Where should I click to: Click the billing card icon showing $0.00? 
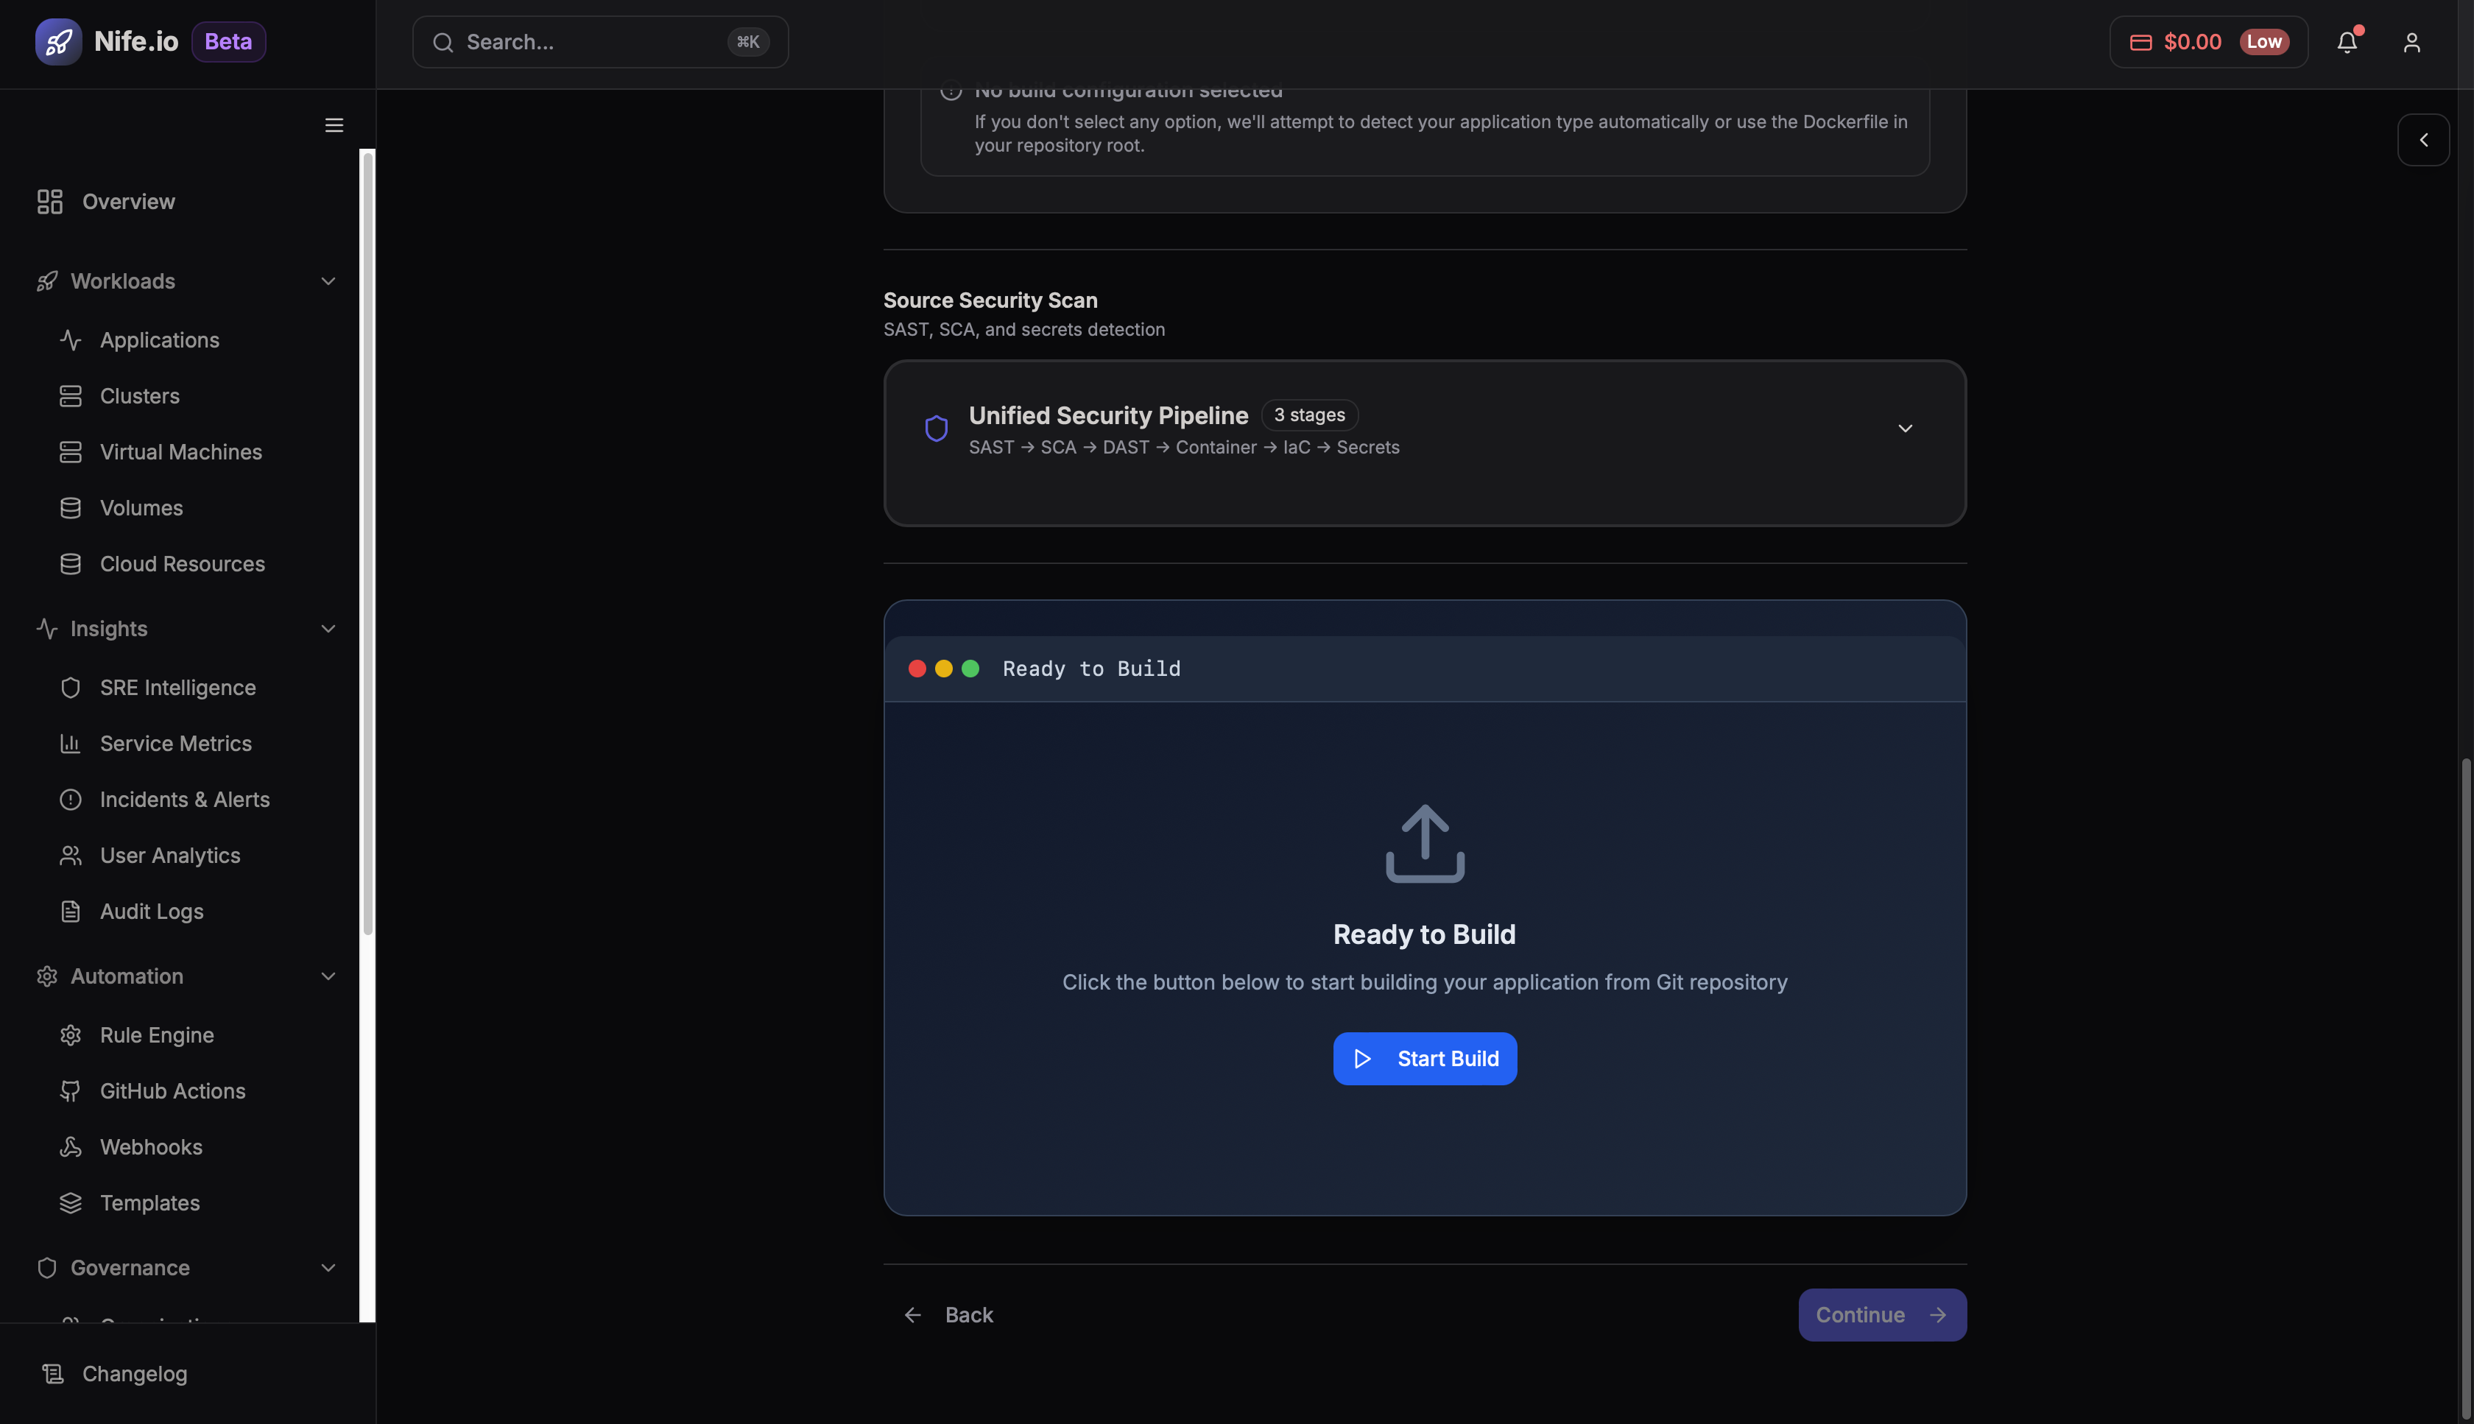2140,42
